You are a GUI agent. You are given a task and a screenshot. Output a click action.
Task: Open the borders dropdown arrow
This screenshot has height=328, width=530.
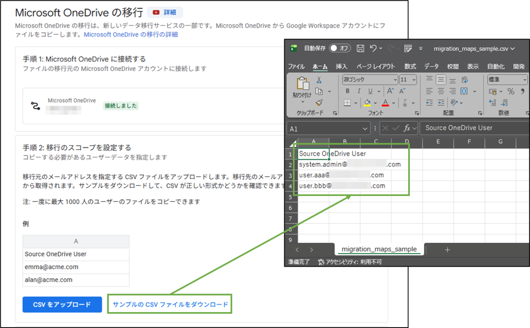click(356, 102)
